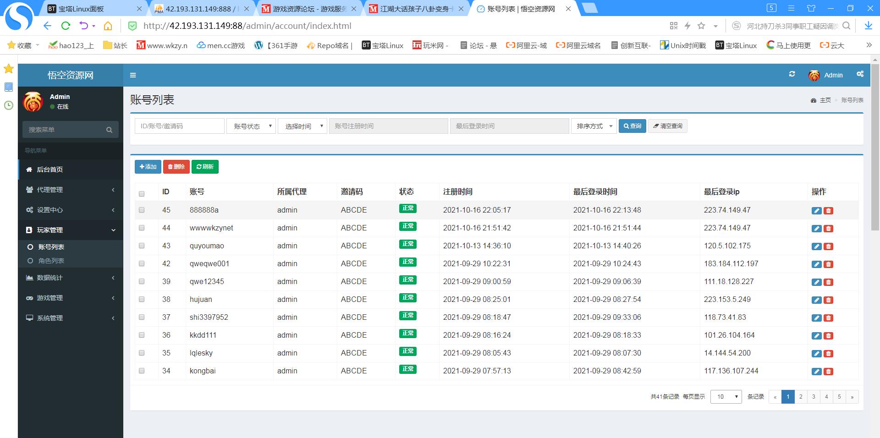Click the hamburger sidebar toggle icon
Viewport: 880px width, 438px height.
click(x=133, y=75)
